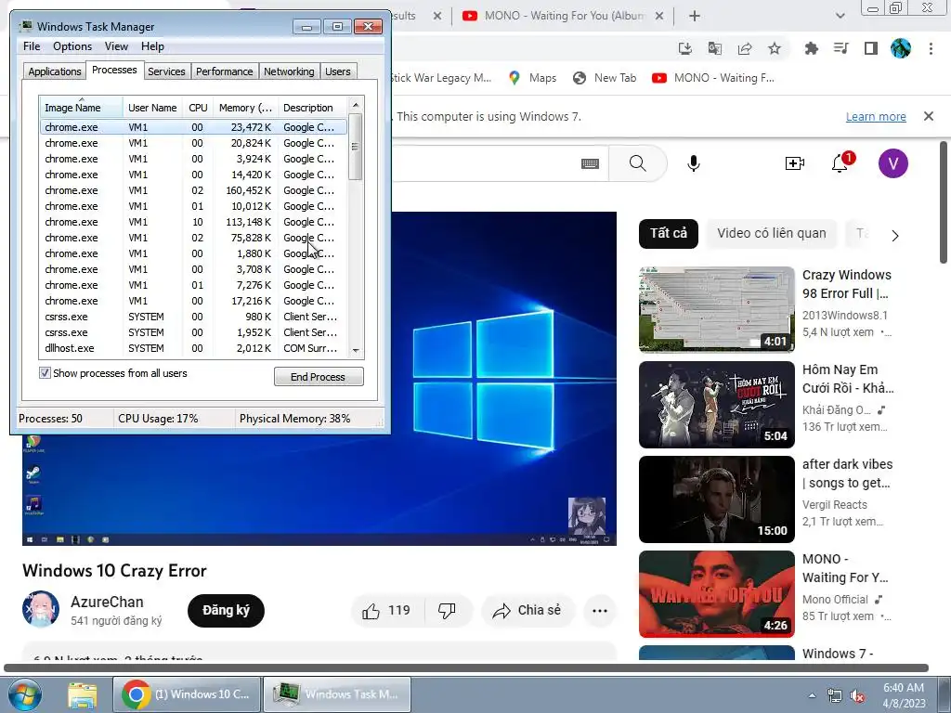Open the new tab plus button
Viewport: 951px width, 713px height.
(x=695, y=17)
